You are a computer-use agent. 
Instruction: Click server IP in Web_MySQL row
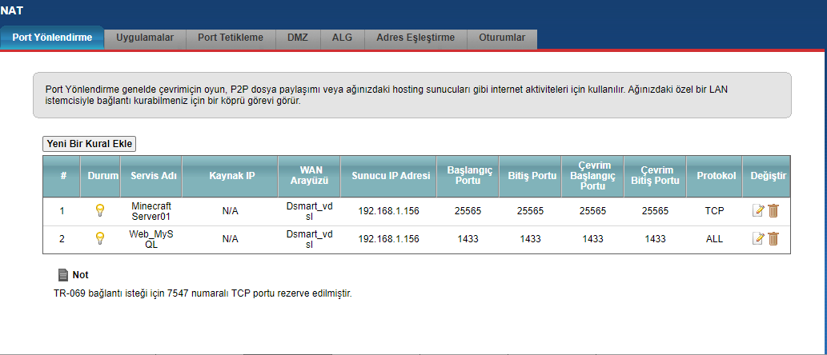tap(388, 239)
